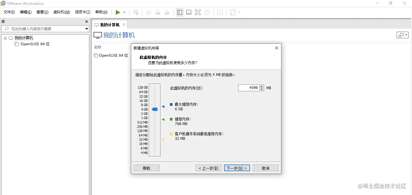Open the stretch display dropdown arrow
Screen dimensions: 412x195
point(239,12)
